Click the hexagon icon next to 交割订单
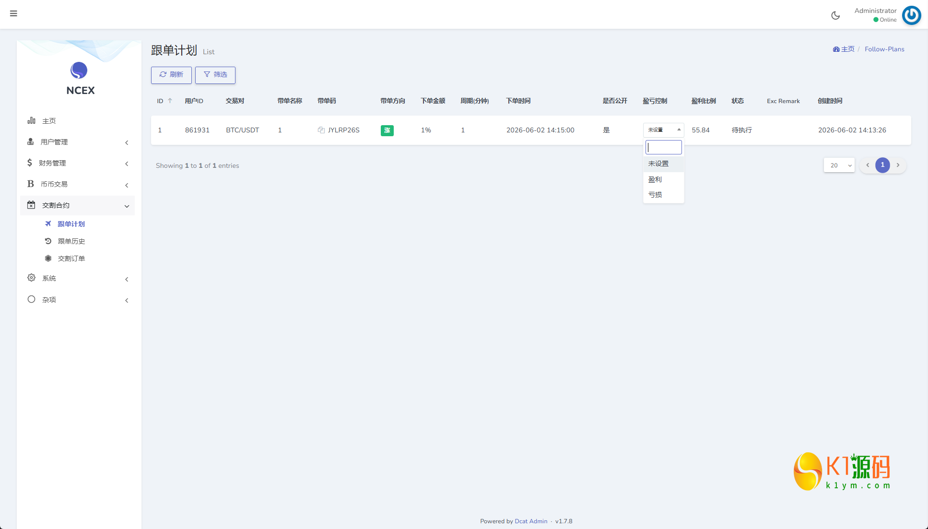Image resolution: width=928 pixels, height=529 pixels. coord(48,258)
